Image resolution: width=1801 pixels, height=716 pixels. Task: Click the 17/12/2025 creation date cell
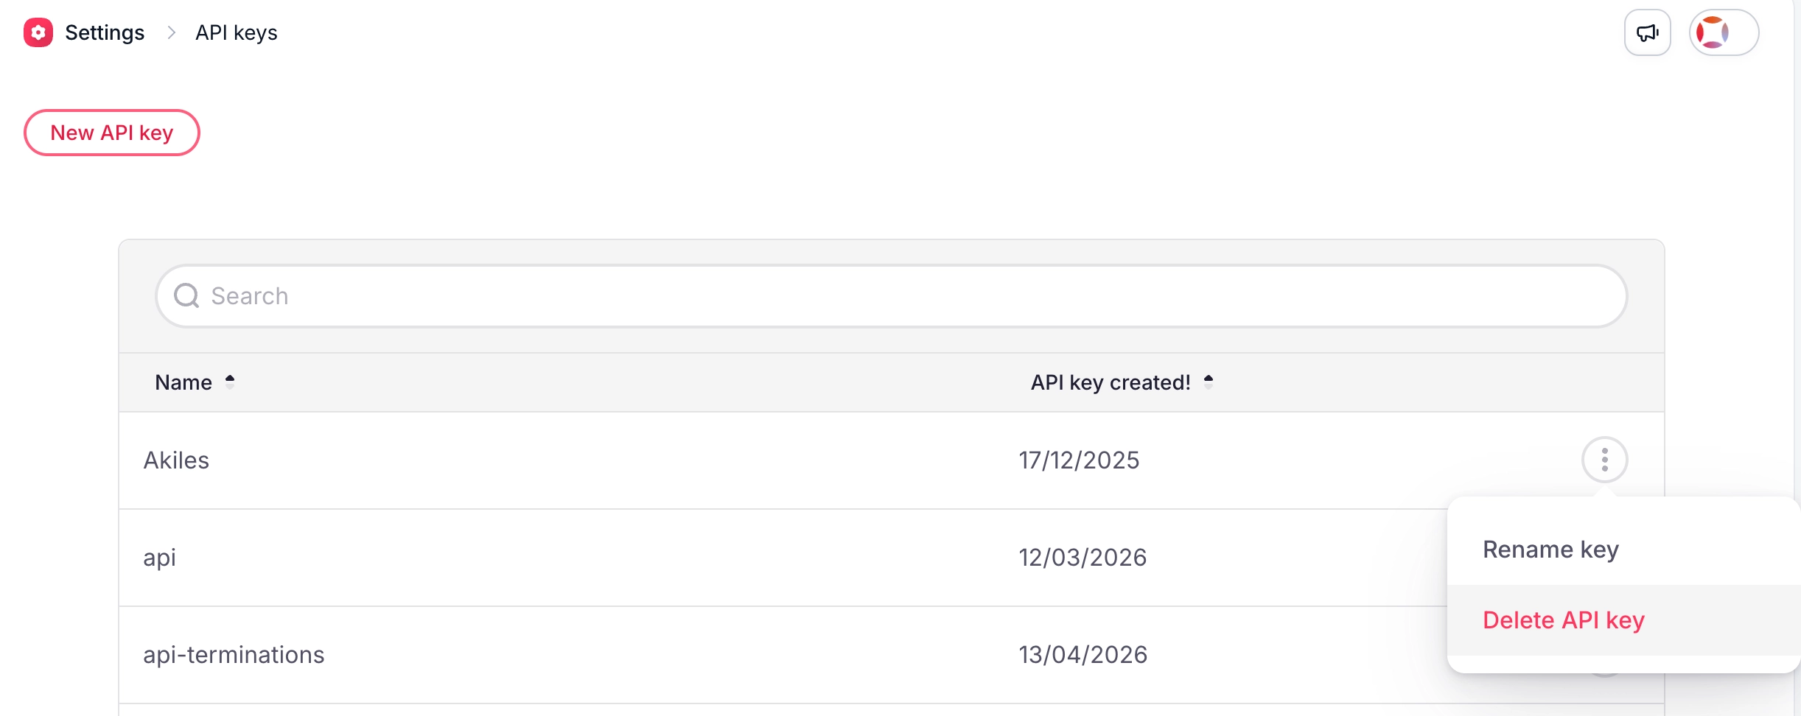[1079, 460]
